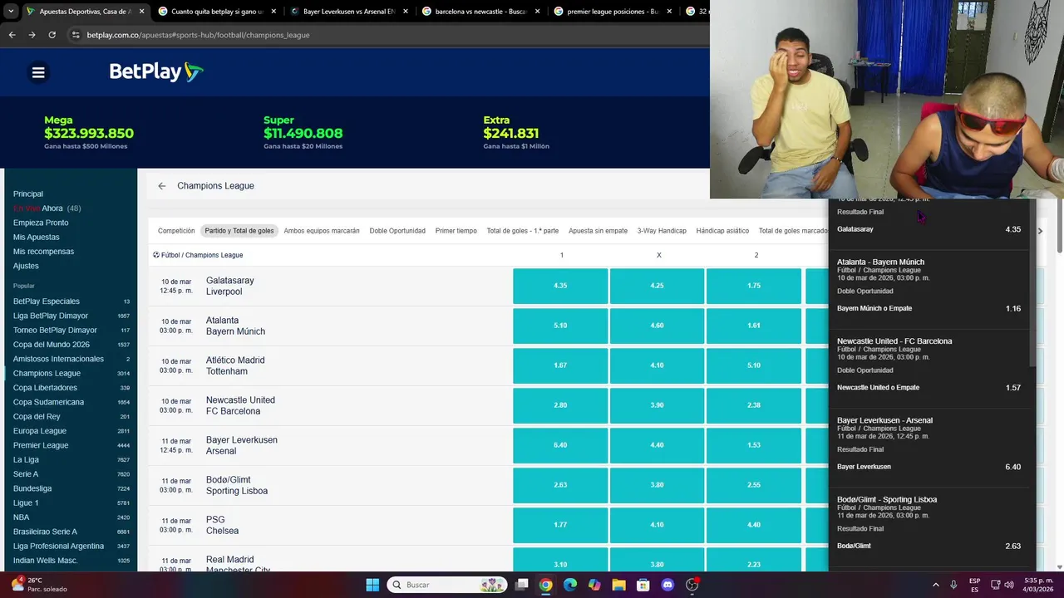Image resolution: width=1064 pixels, height=598 pixels.
Task: Open the BetPlay hamburger menu
Action: click(x=38, y=72)
